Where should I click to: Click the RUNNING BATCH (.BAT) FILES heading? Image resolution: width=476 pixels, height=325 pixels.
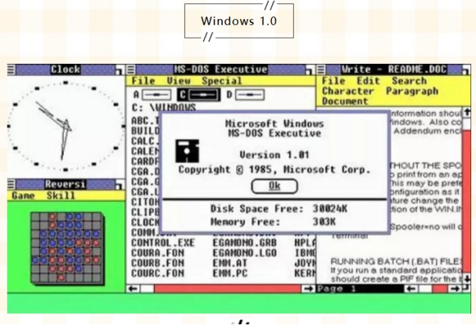tap(396, 261)
